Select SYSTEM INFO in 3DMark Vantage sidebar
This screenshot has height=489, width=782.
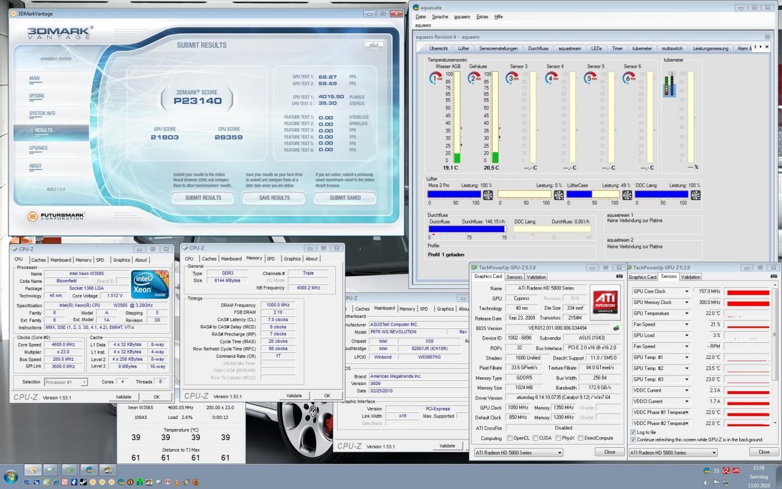coord(42,113)
